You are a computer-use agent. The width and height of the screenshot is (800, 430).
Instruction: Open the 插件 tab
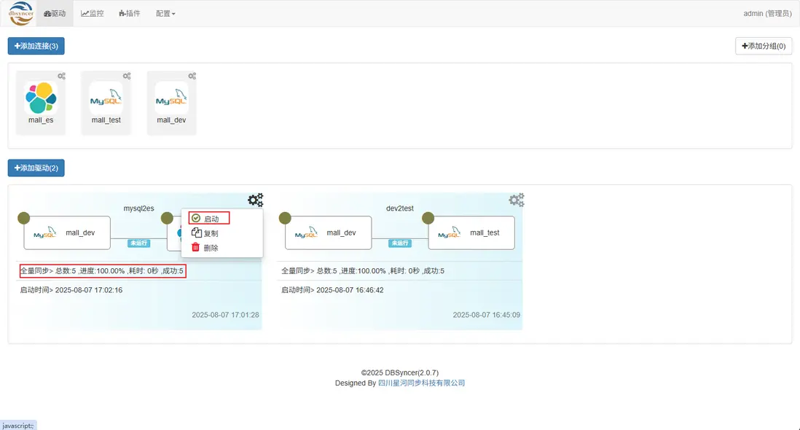[130, 13]
